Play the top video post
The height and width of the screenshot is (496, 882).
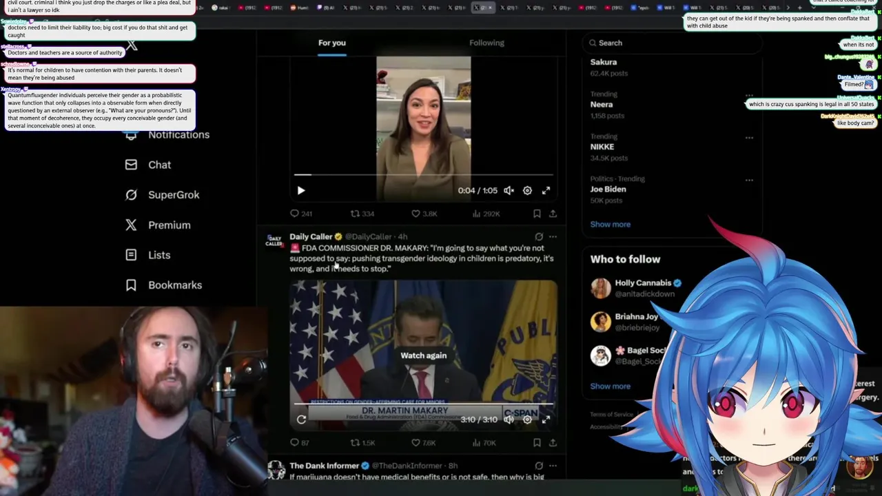click(300, 191)
